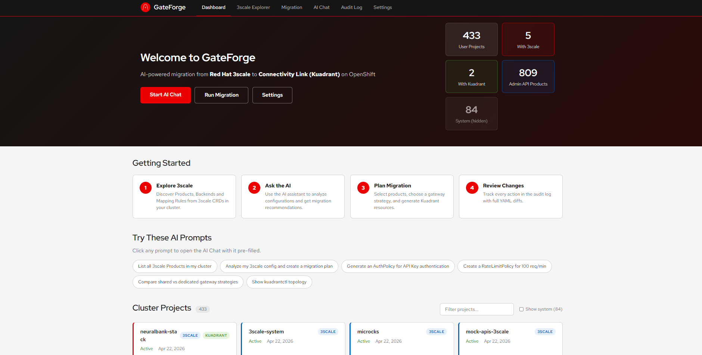Open Settings in the top navigation
This screenshot has height=355, width=702.
383,7
